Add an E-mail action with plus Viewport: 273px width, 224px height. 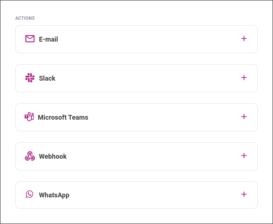244,39
